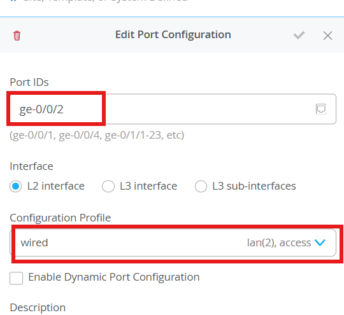Click the Interface section label
The width and height of the screenshot is (344, 315).
coord(32,166)
